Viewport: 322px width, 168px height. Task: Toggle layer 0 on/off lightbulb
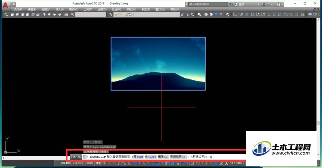click(116, 14)
